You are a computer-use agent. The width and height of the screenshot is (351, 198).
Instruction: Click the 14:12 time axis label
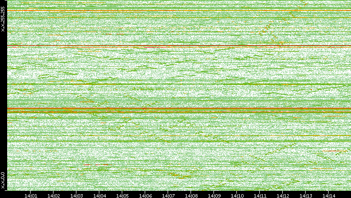(x=283, y=196)
